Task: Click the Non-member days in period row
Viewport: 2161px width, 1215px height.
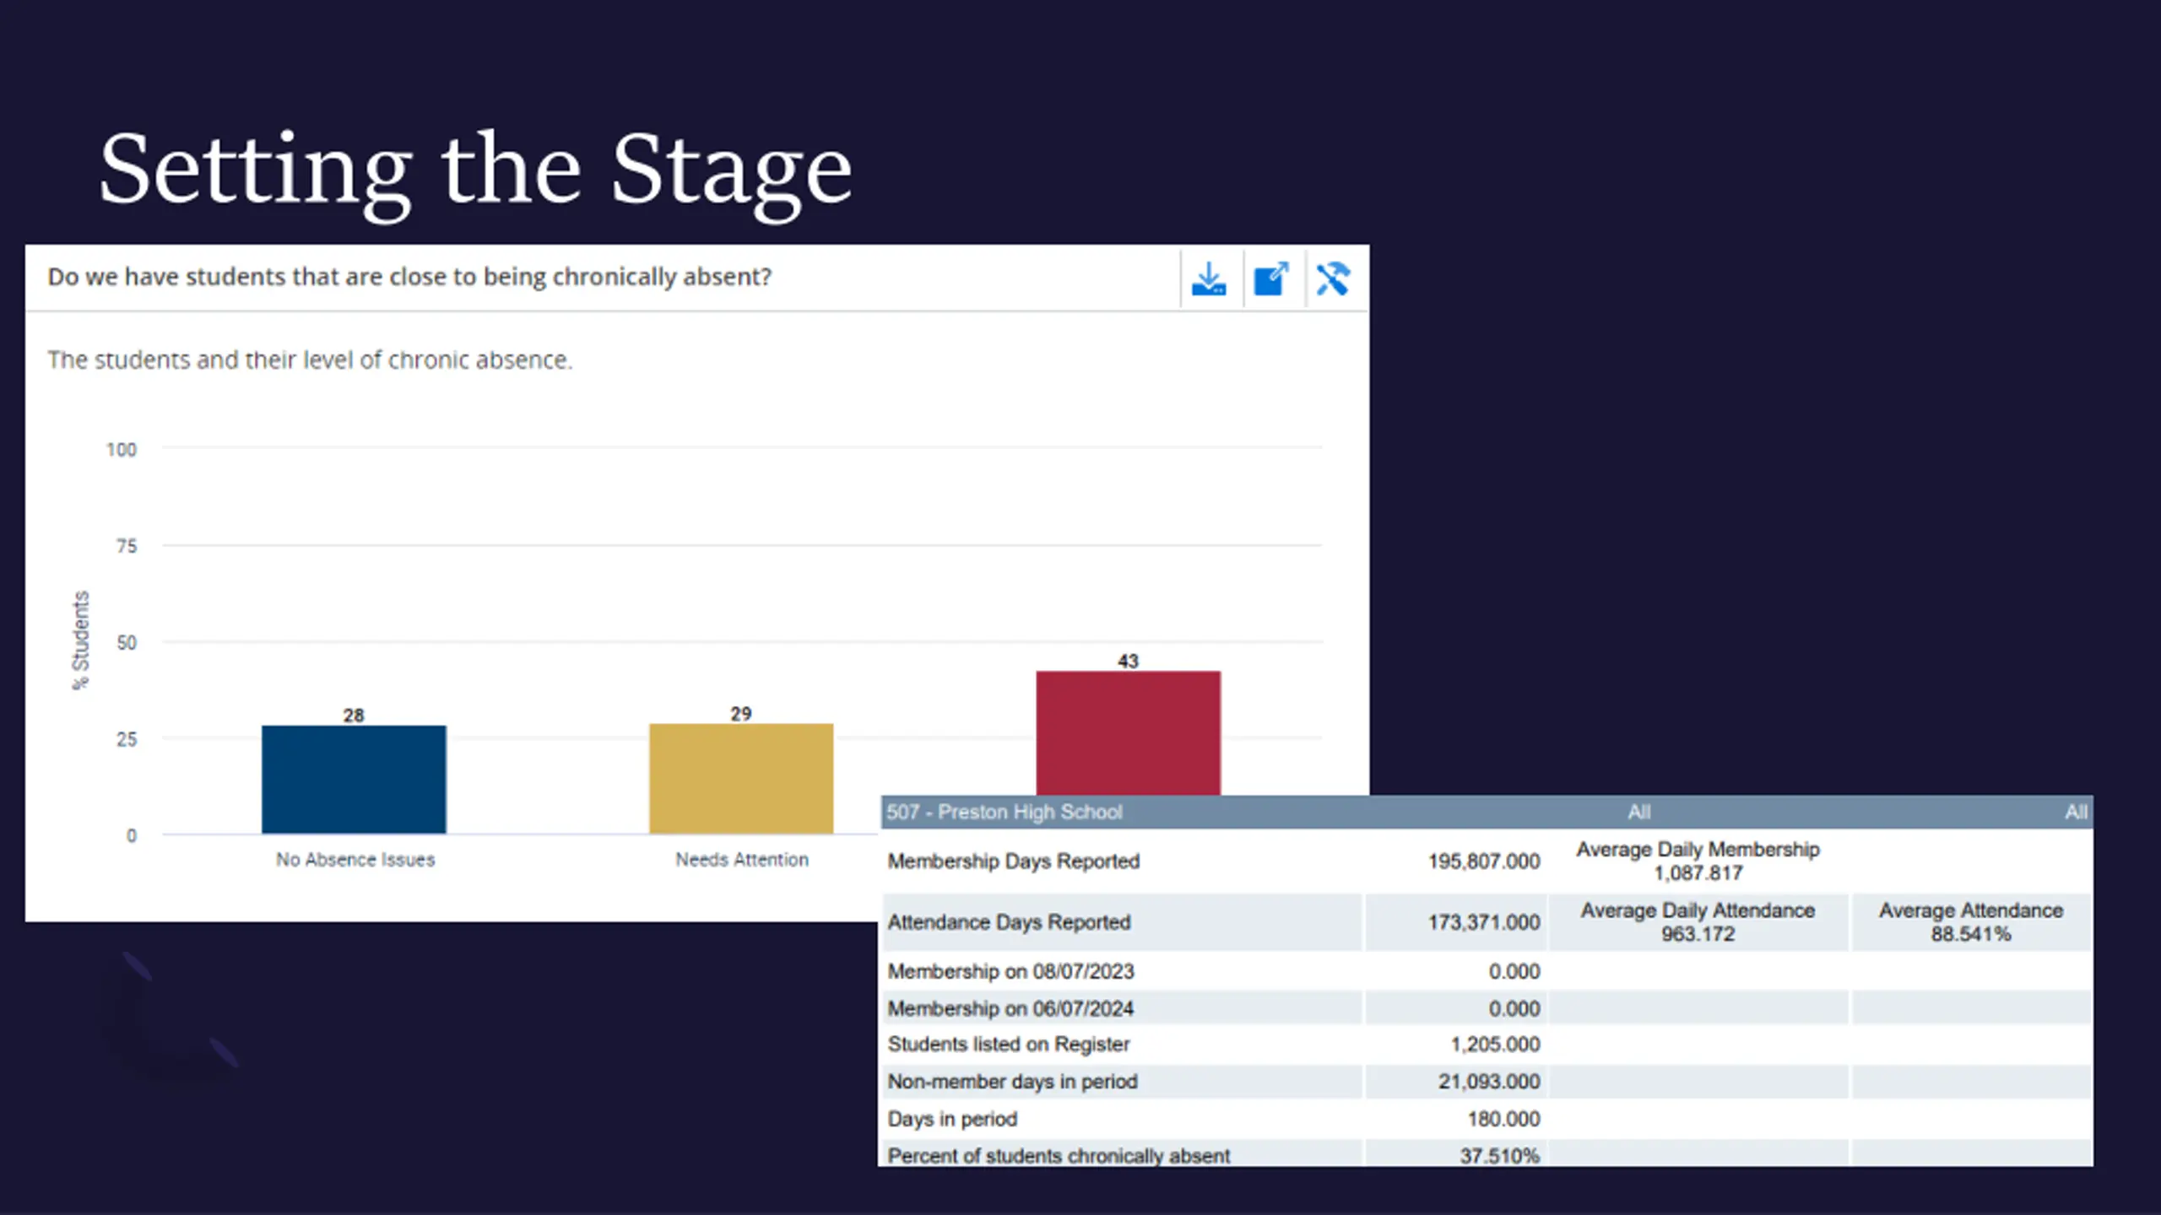Action: click(1214, 1082)
